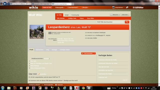Focus the Wolf Wiki durchsuchen search field
The image size is (160, 90).
(110, 22)
